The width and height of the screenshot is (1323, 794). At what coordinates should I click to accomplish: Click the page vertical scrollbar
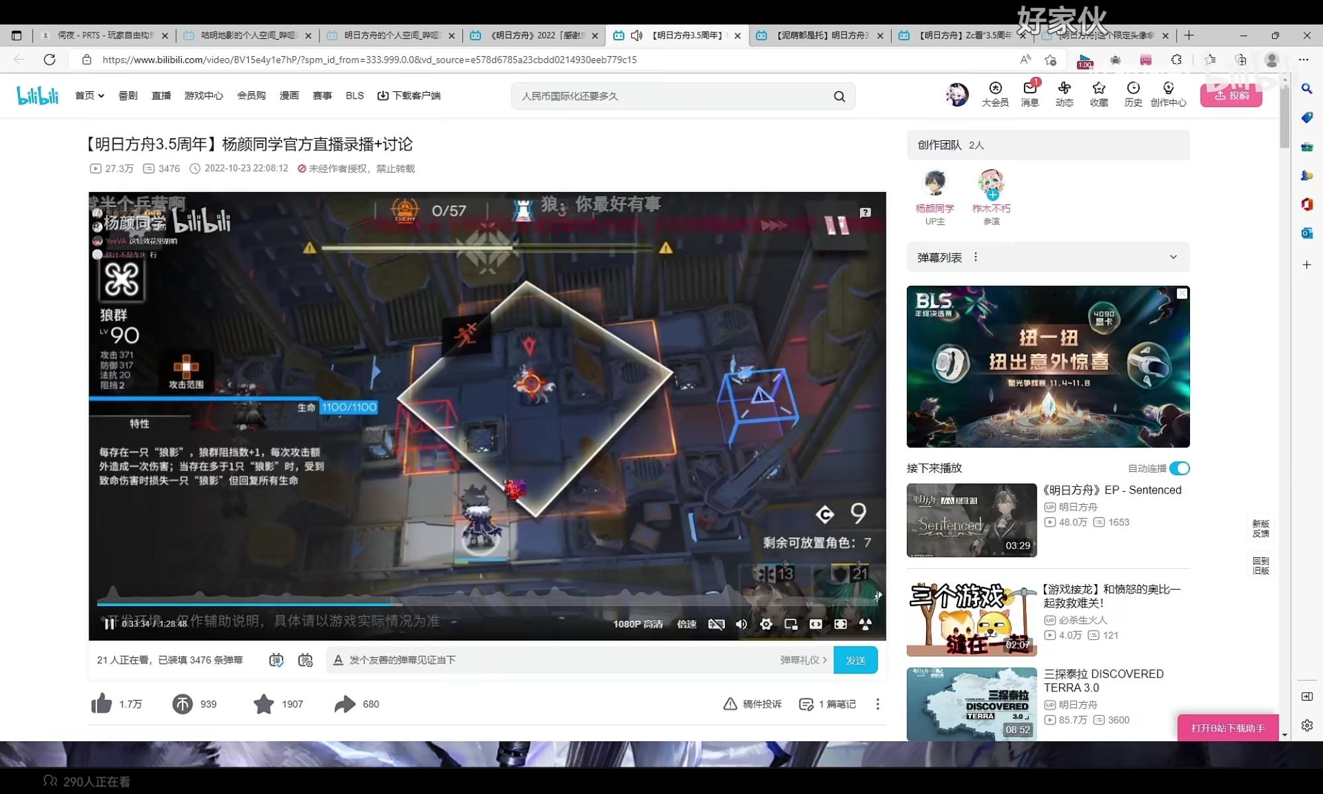1284,119
